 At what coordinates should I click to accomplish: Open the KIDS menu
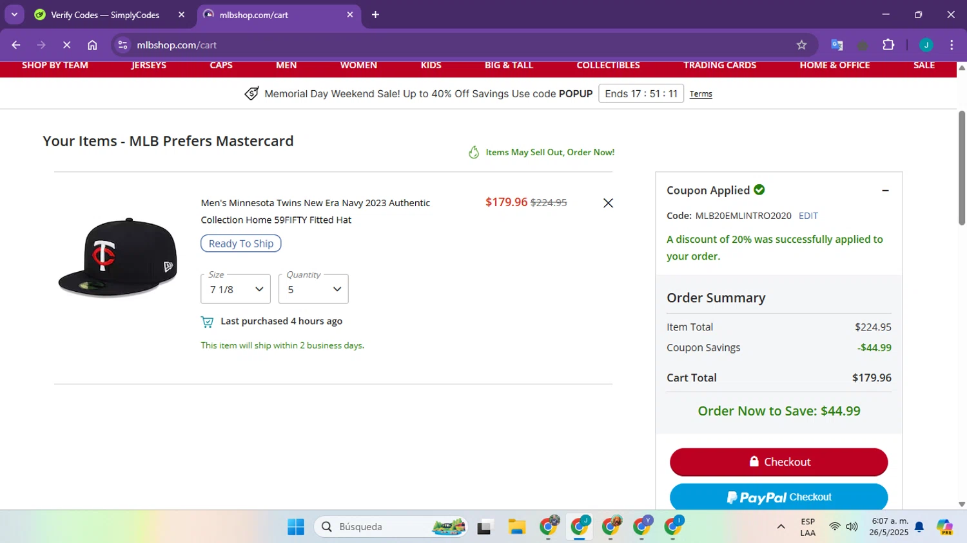(431, 65)
